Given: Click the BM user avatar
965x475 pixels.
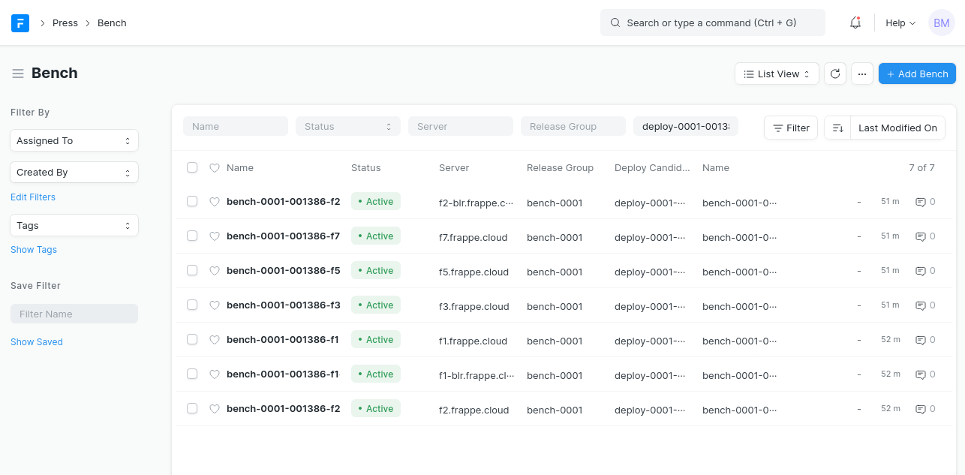Looking at the screenshot, I should pos(941,23).
